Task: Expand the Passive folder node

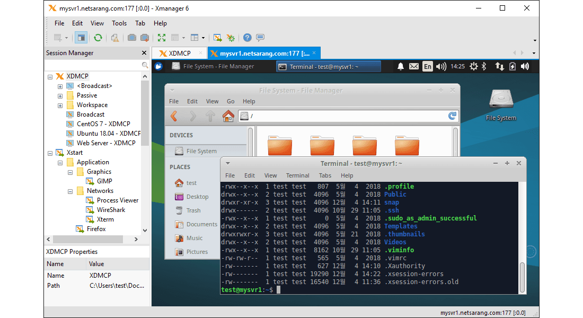Action: click(x=60, y=96)
